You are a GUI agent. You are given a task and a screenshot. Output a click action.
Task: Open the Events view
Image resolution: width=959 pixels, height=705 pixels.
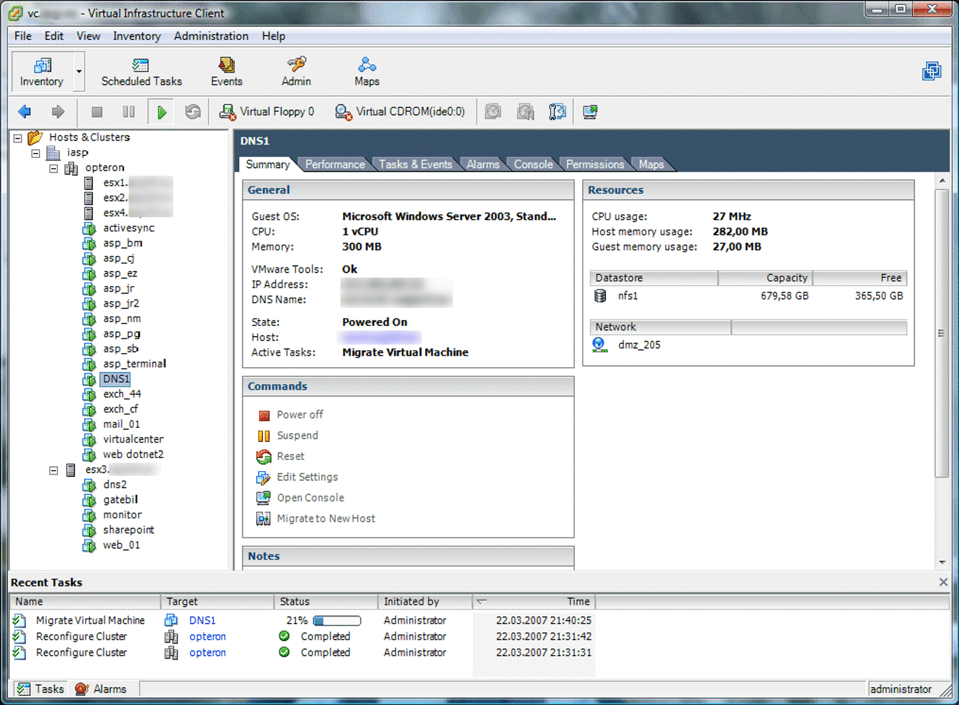point(226,72)
